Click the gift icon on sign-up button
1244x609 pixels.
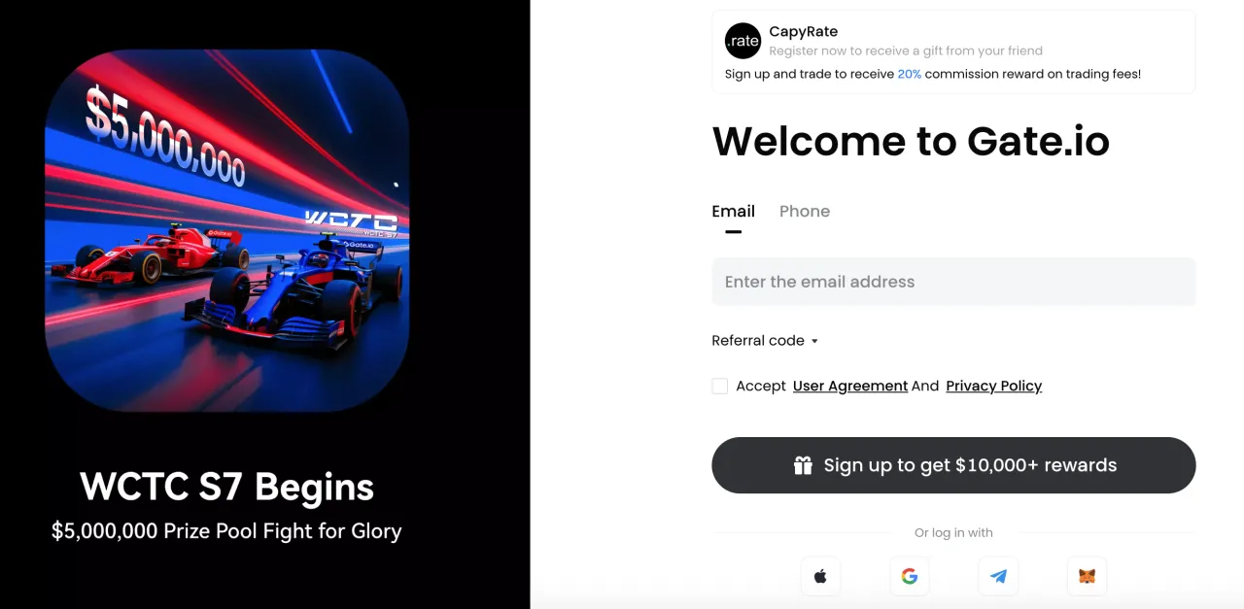point(803,465)
